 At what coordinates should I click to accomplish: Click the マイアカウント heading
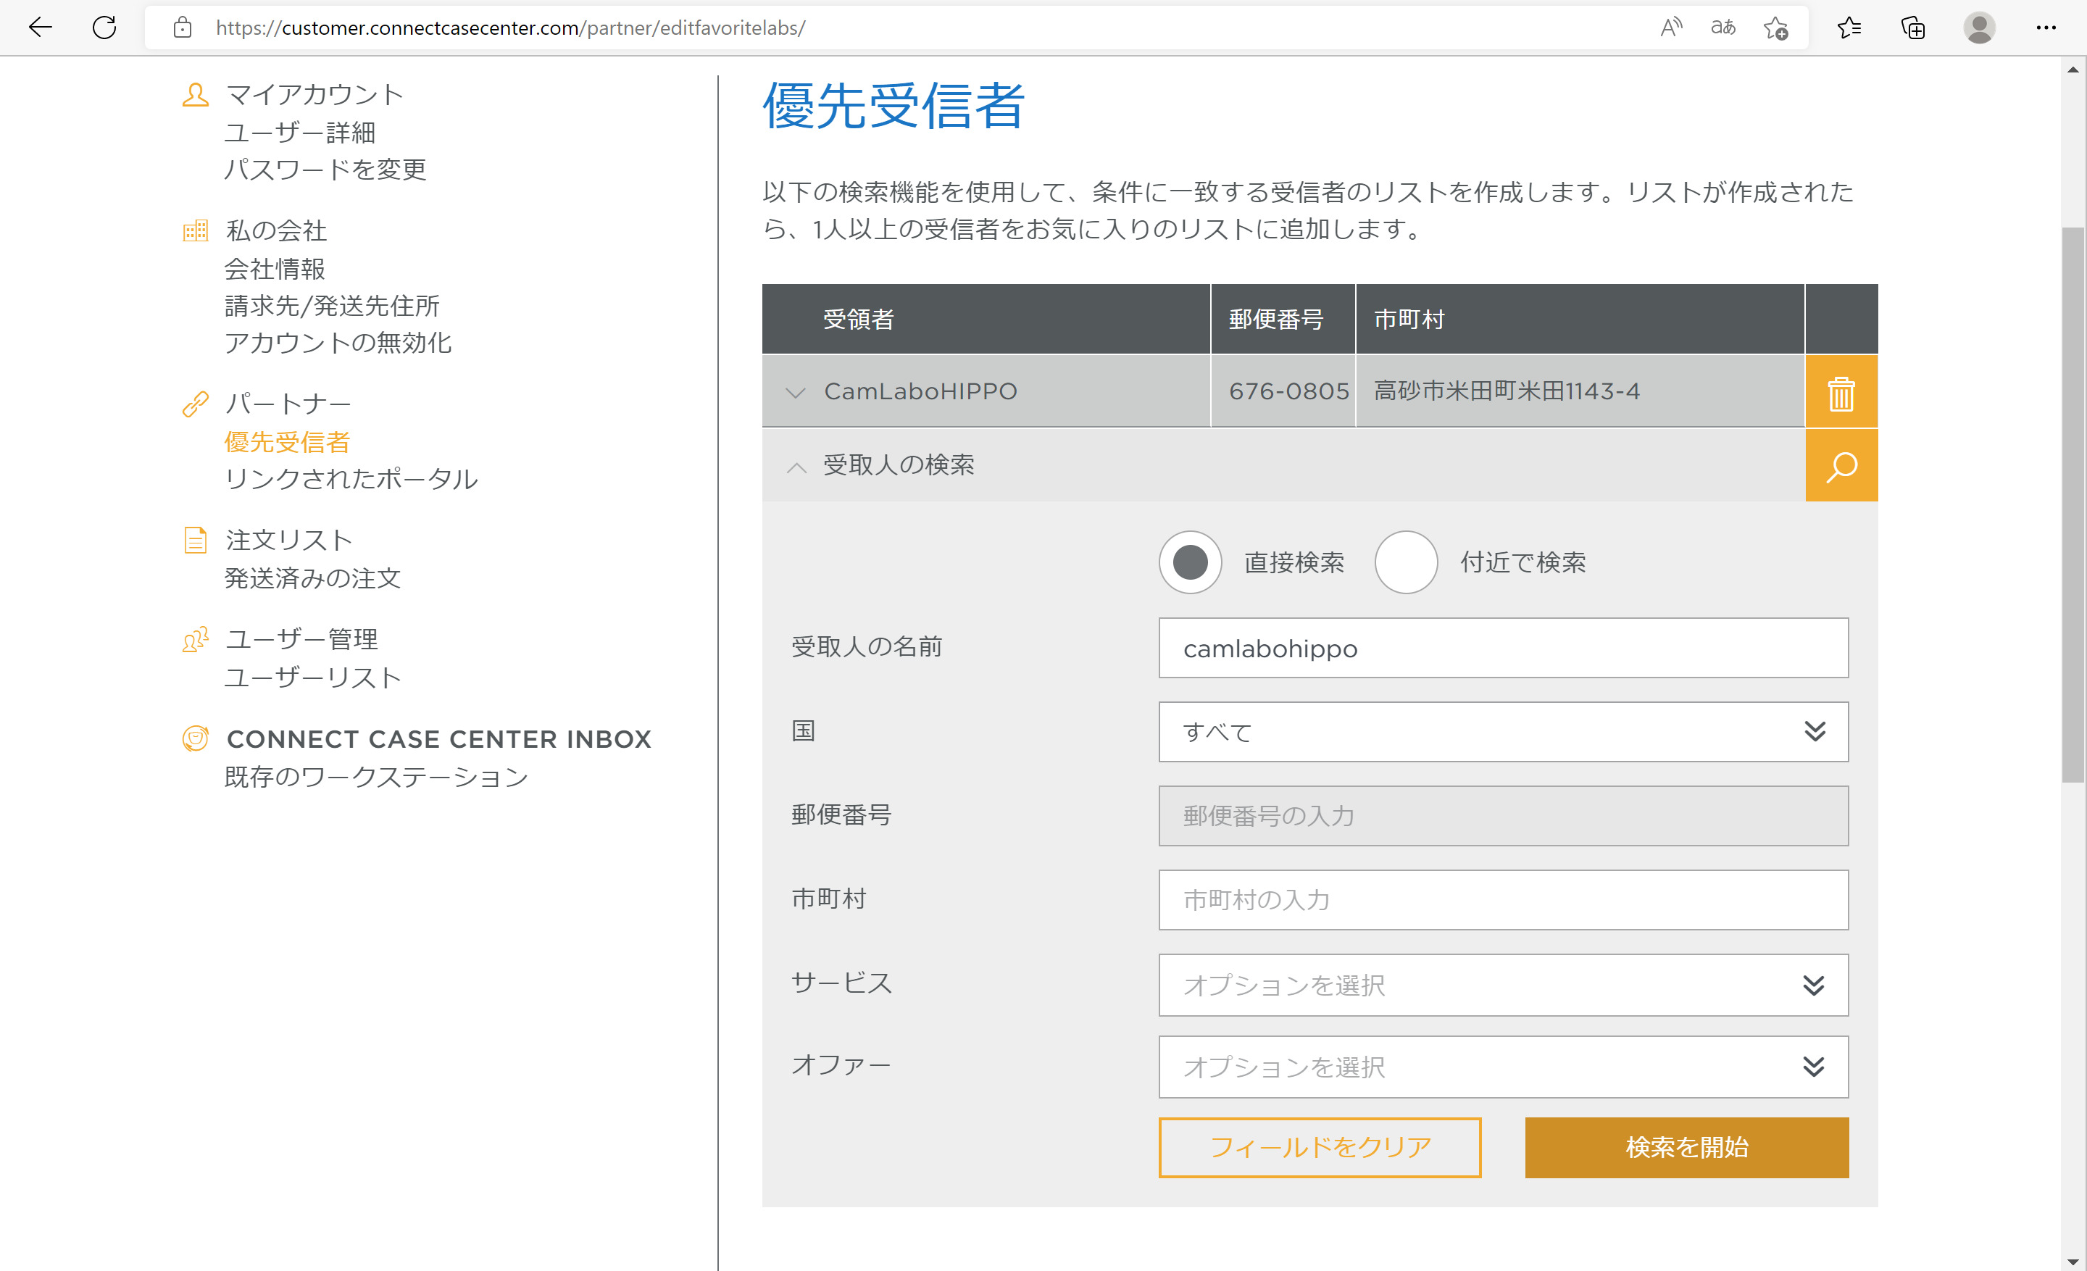[x=314, y=94]
